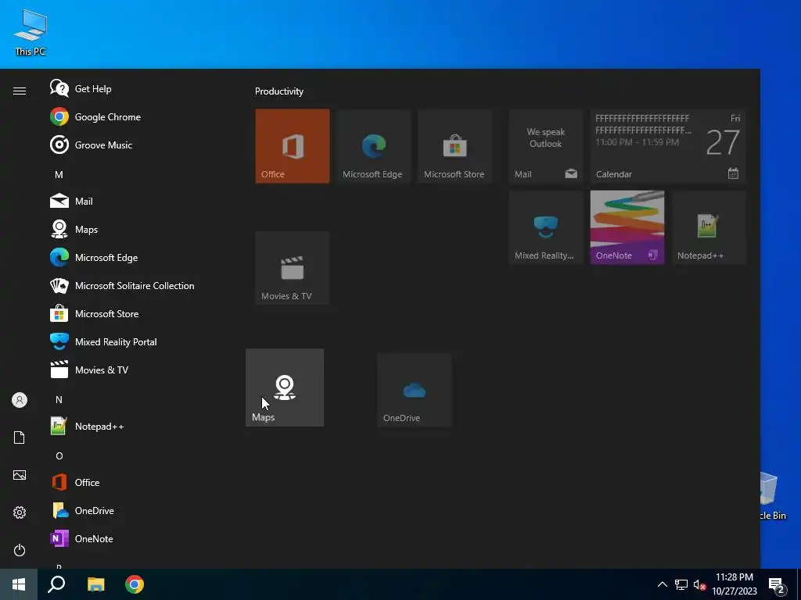801x600 pixels.
Task: Open the orange Office tile
Action: point(293,146)
